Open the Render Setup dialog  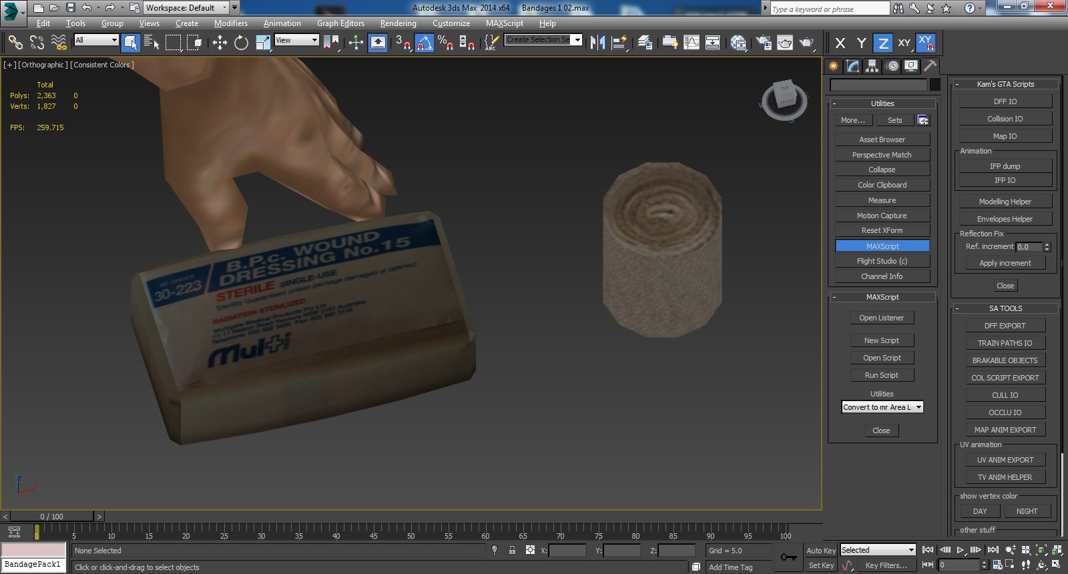(764, 43)
